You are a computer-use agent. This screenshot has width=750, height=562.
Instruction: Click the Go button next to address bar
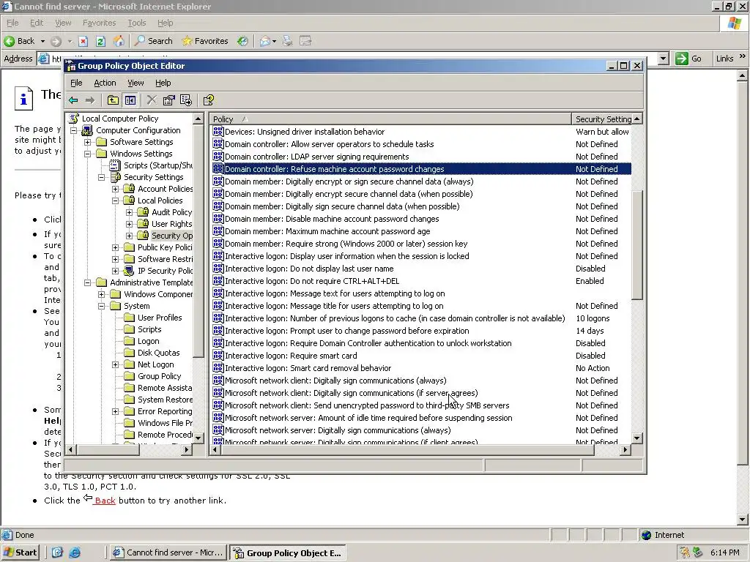[x=688, y=59]
